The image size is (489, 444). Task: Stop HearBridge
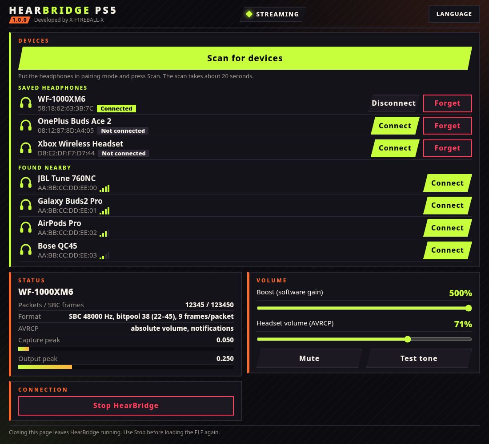coord(126,406)
